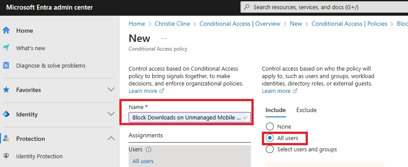The height and width of the screenshot is (167, 408).
Task: Switch to the Exclude tab
Action: (x=306, y=110)
